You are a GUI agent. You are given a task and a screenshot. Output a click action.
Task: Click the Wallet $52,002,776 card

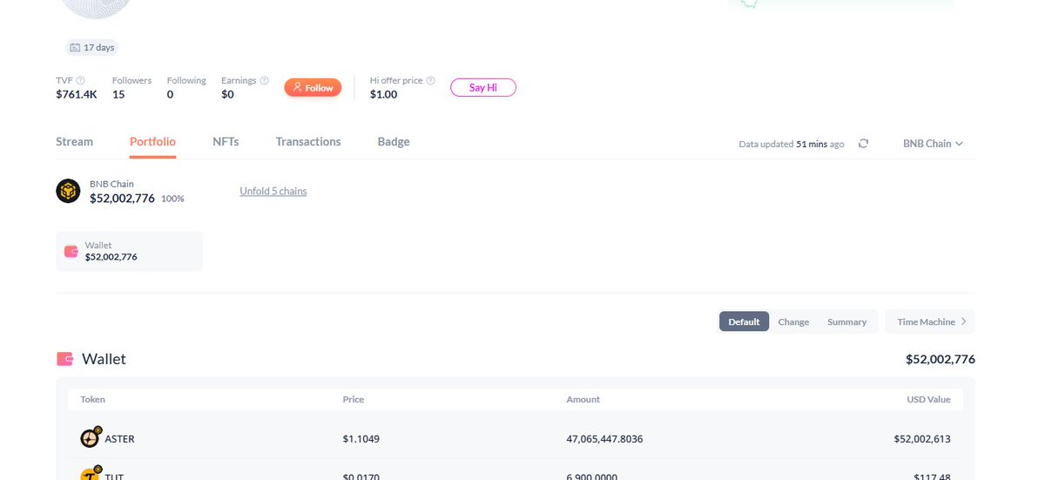point(129,251)
